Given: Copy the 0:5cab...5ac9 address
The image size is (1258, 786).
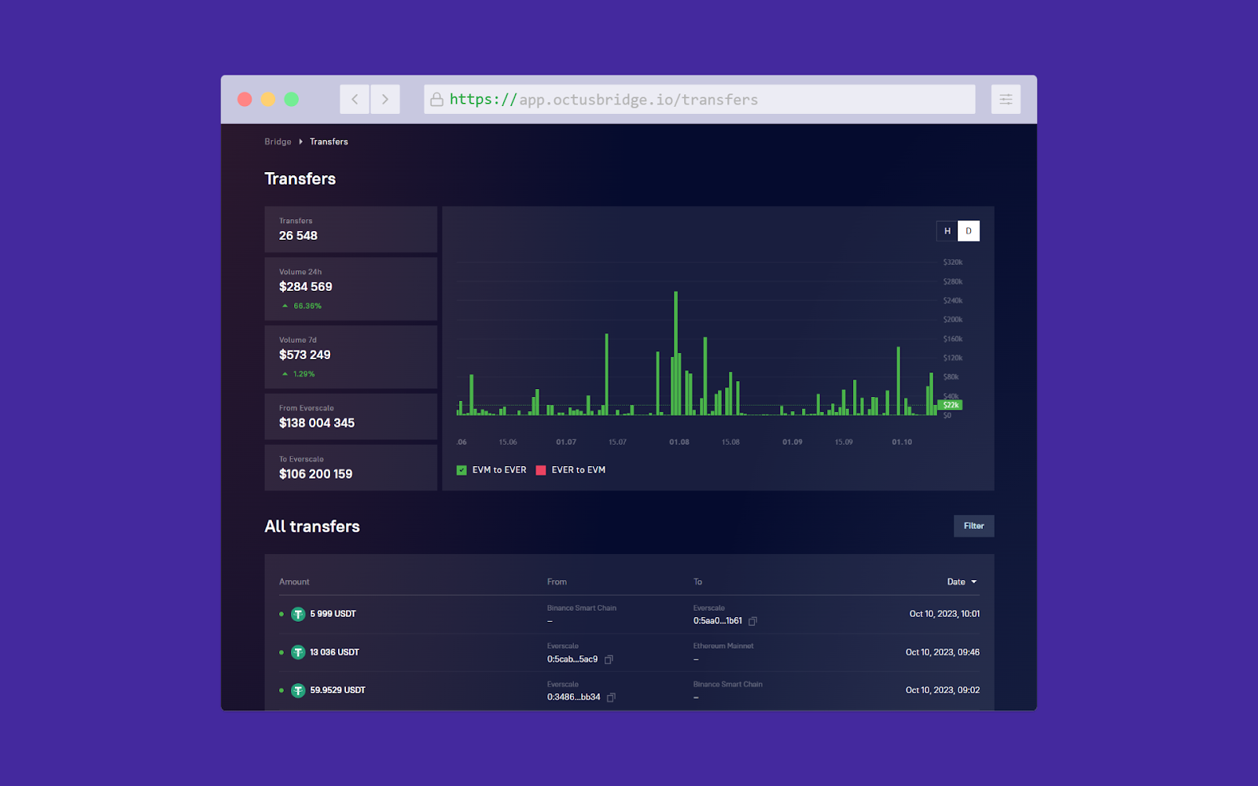Looking at the screenshot, I should pyautogui.click(x=609, y=659).
